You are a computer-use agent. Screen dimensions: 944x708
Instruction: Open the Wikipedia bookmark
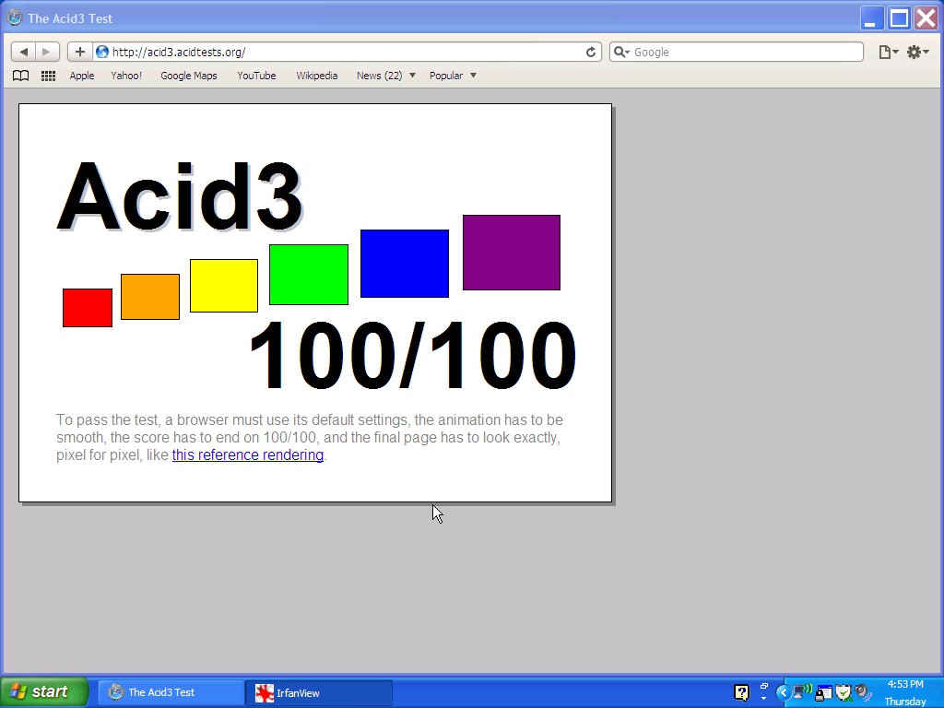point(316,76)
